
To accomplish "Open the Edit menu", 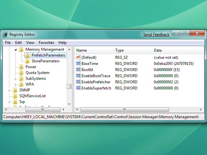I will point(18,43).
